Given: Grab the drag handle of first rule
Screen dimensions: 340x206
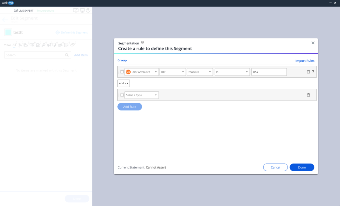Looking at the screenshot, I should pos(119,72).
